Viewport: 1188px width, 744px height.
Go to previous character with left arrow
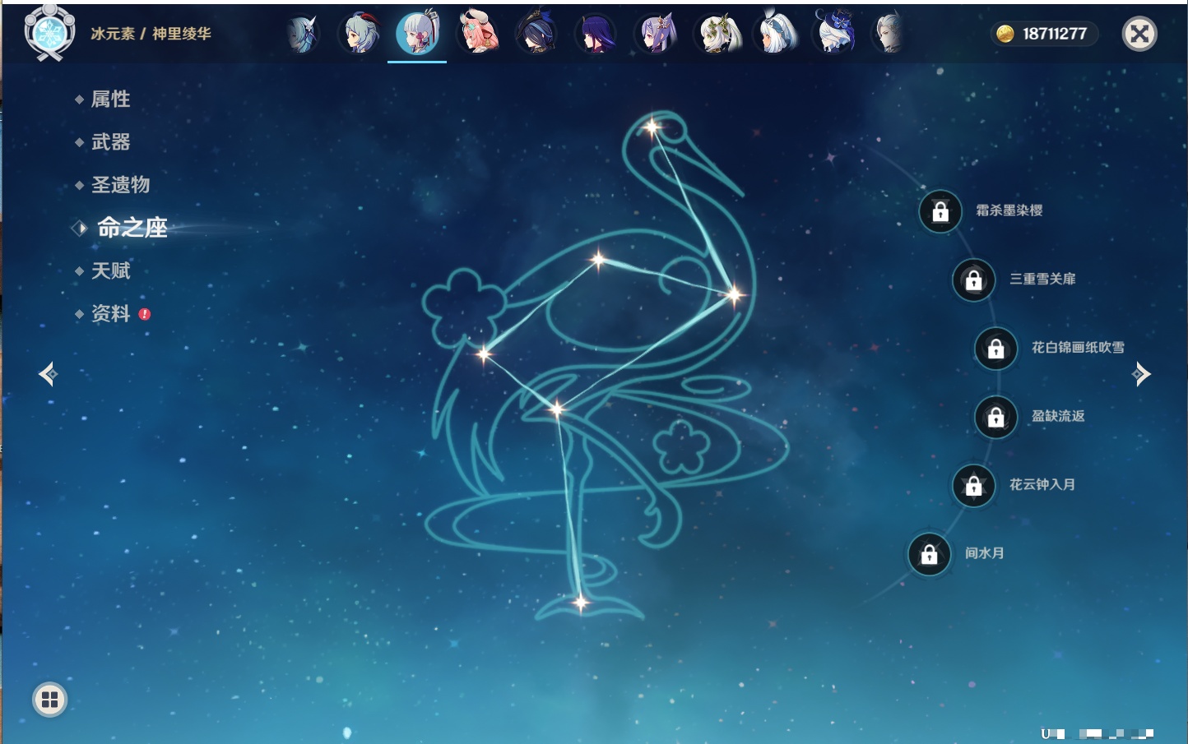48,374
